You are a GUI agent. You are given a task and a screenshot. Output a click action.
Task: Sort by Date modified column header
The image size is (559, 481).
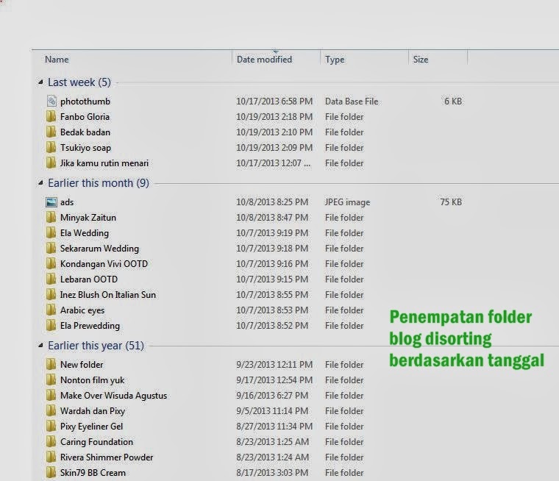264,60
